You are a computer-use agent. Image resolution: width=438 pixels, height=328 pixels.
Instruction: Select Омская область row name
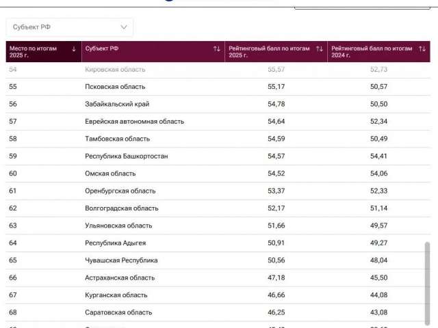point(110,174)
